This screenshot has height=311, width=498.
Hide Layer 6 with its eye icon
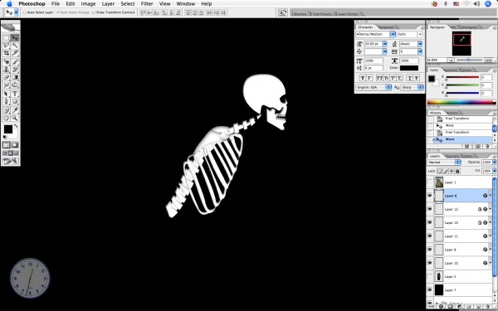click(430, 196)
